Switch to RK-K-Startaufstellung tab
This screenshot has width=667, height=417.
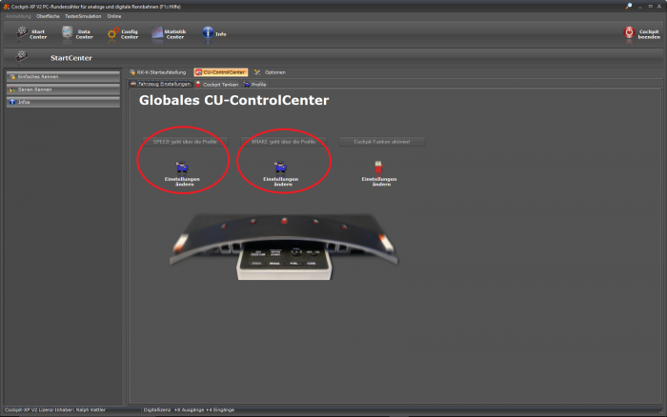(159, 72)
